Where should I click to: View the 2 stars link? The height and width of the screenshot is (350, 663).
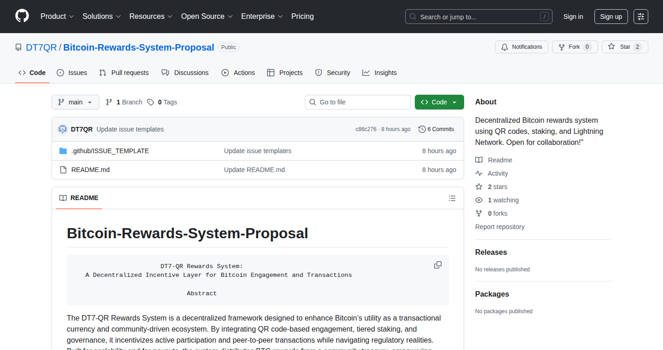point(491,187)
